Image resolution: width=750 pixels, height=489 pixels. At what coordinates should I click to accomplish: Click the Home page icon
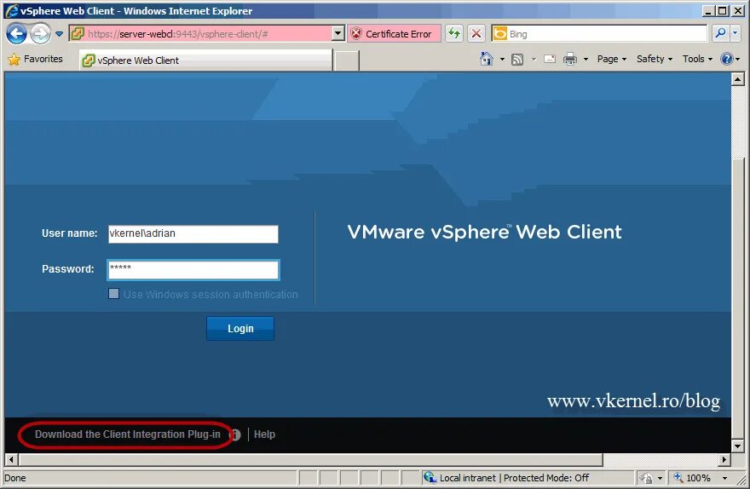487,59
